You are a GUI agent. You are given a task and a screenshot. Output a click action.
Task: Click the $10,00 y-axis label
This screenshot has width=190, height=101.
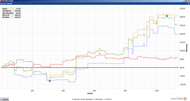[x=182, y=51]
